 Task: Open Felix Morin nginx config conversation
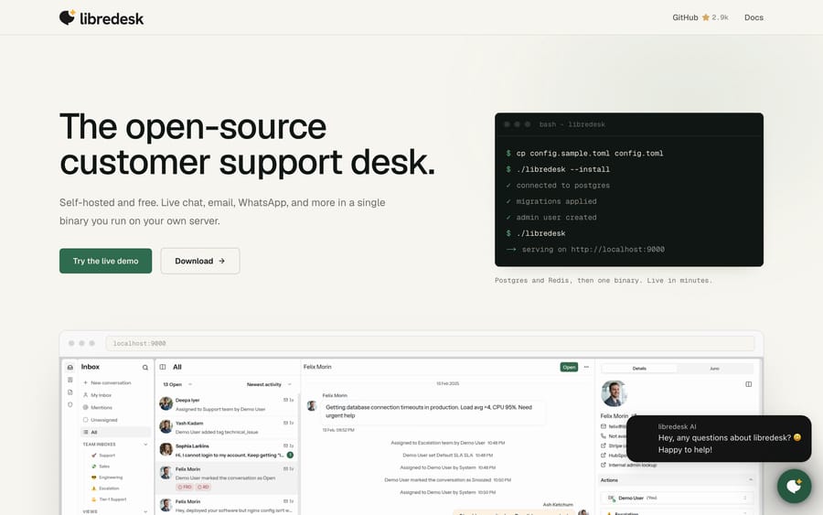(227, 506)
